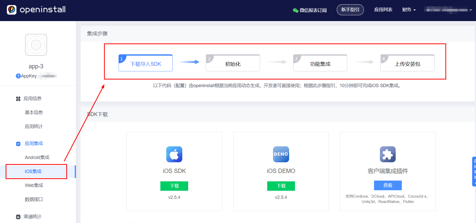This screenshot has height=223, width=476.
Task: Click the iOS DEMO icon
Action: [x=281, y=154]
